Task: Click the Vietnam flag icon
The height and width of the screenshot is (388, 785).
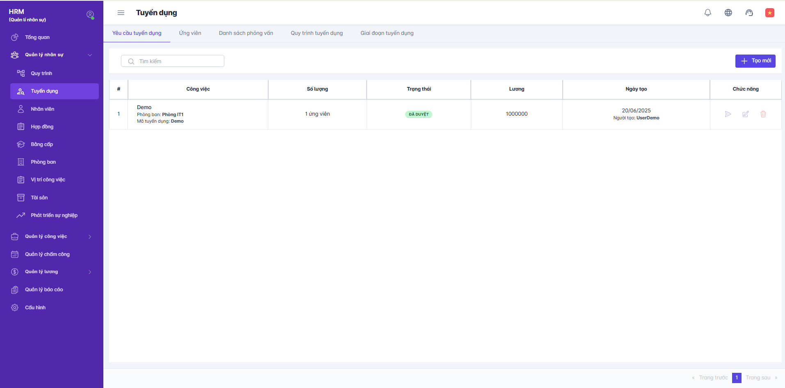Action: (x=769, y=13)
